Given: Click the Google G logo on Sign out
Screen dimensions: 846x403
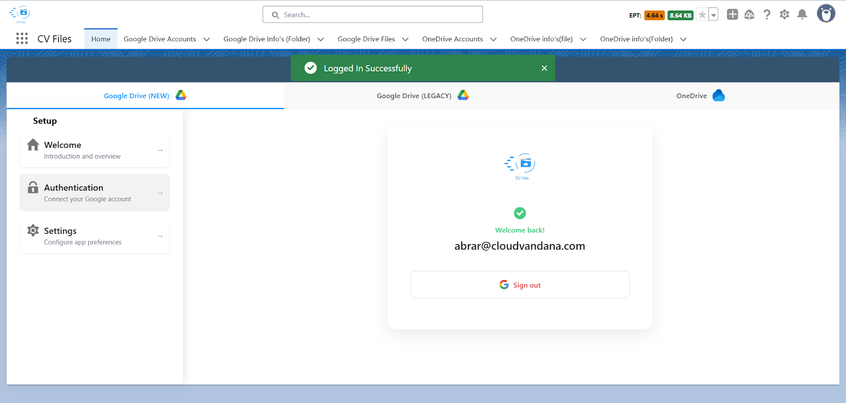Looking at the screenshot, I should point(504,285).
